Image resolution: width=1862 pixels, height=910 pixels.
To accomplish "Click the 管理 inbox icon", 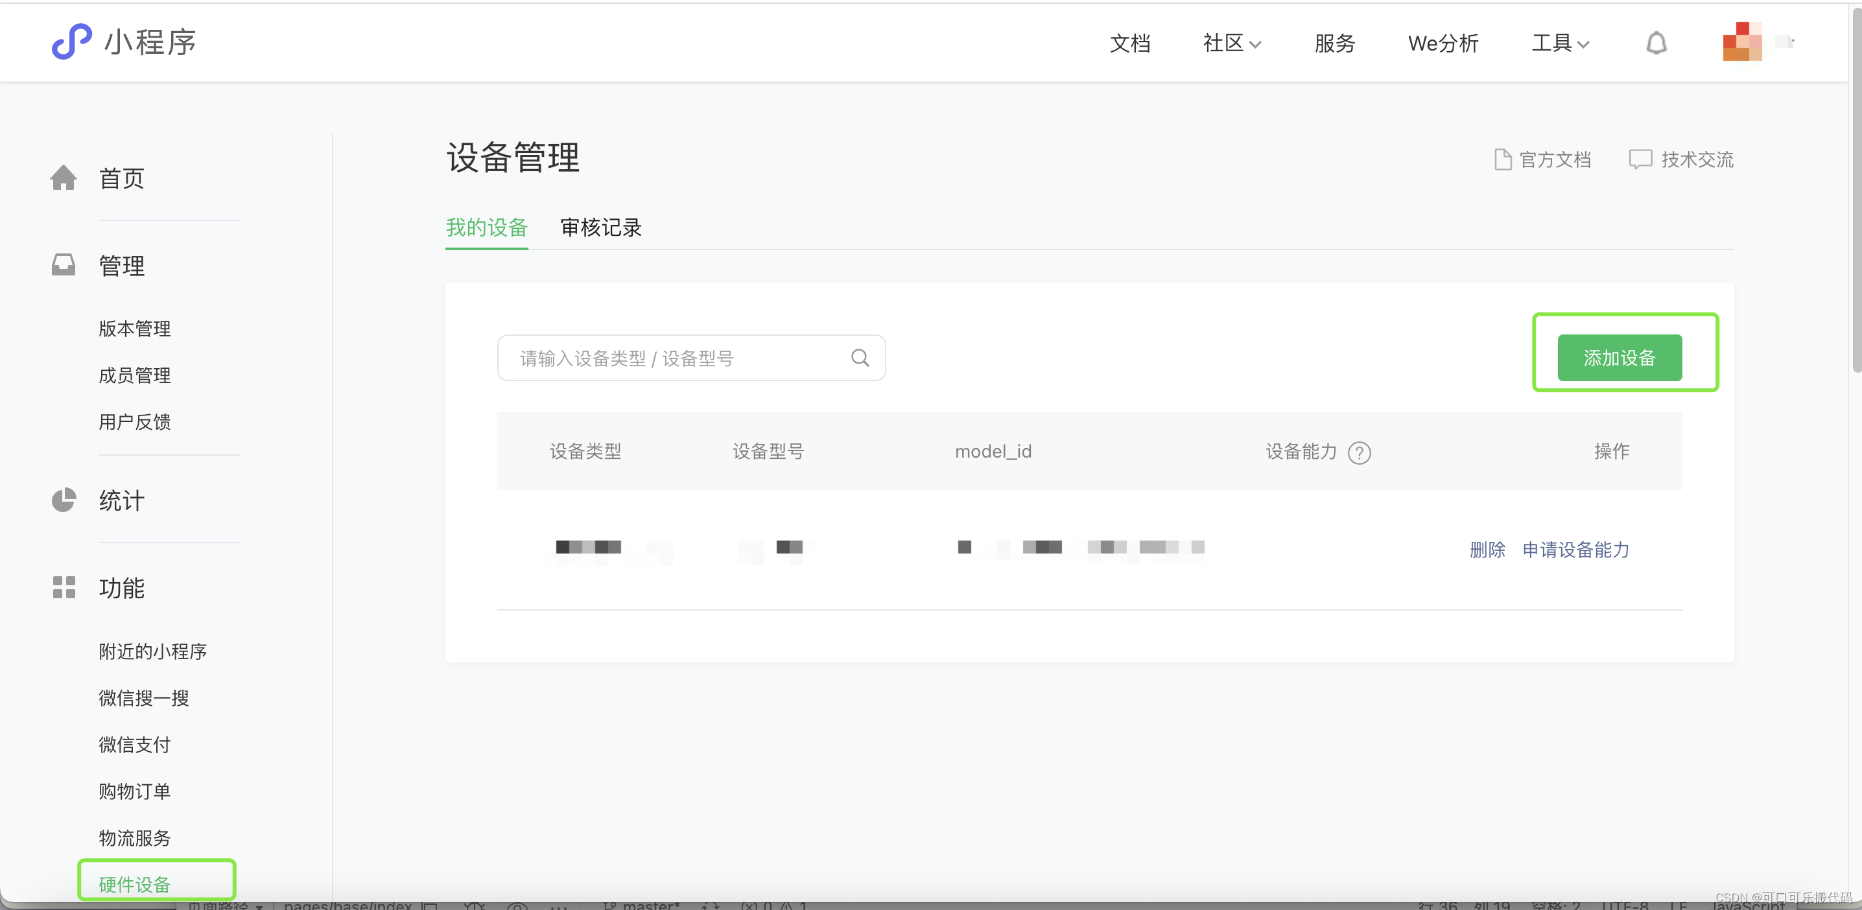I will point(64,265).
